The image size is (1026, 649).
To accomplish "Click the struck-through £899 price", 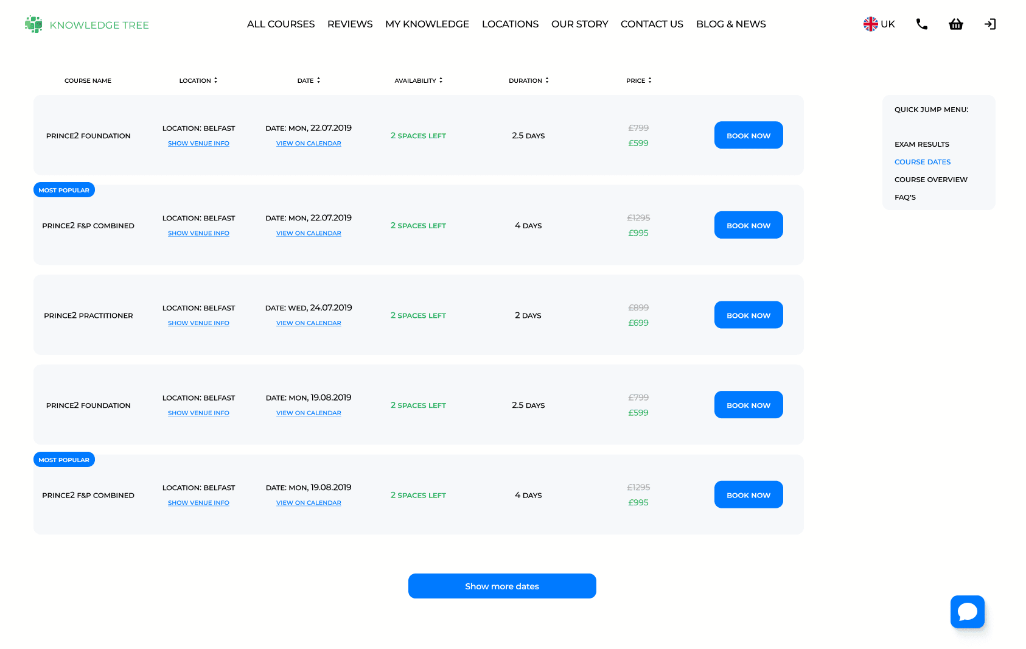I will [638, 307].
